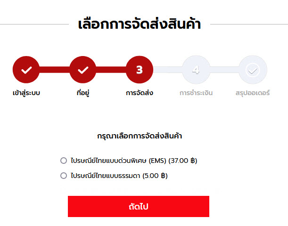
Task: Select the EMS radio button
Action: [64, 161]
